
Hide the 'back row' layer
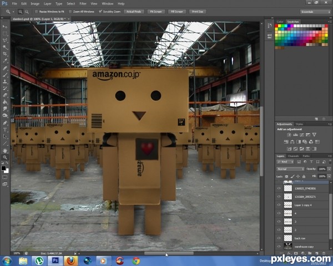tap(279, 238)
